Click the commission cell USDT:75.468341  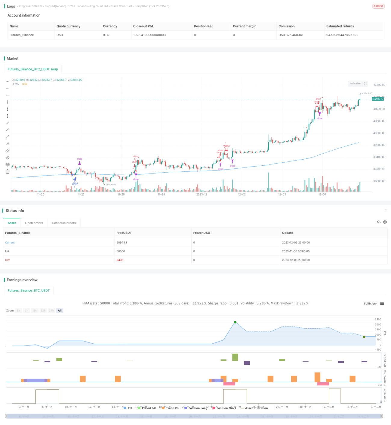pos(291,35)
